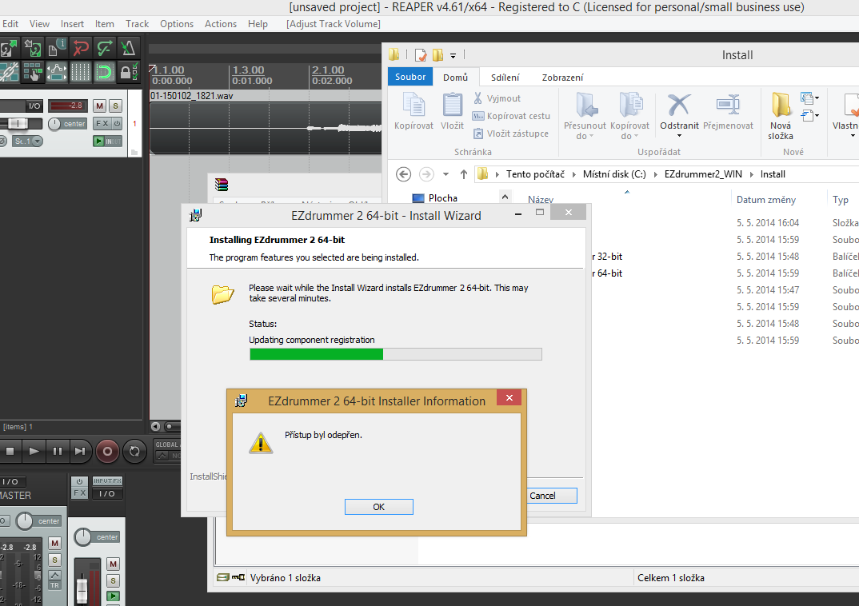Click Explorer Back navigation arrow
859x606 pixels.
tap(403, 174)
